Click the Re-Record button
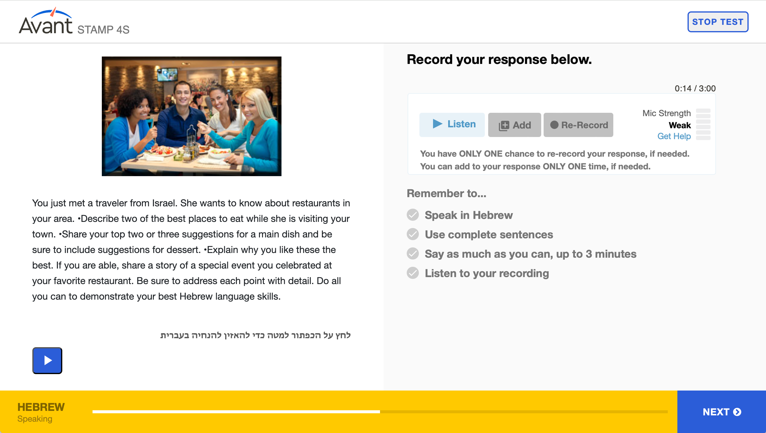This screenshot has height=433, width=766. [x=578, y=125]
